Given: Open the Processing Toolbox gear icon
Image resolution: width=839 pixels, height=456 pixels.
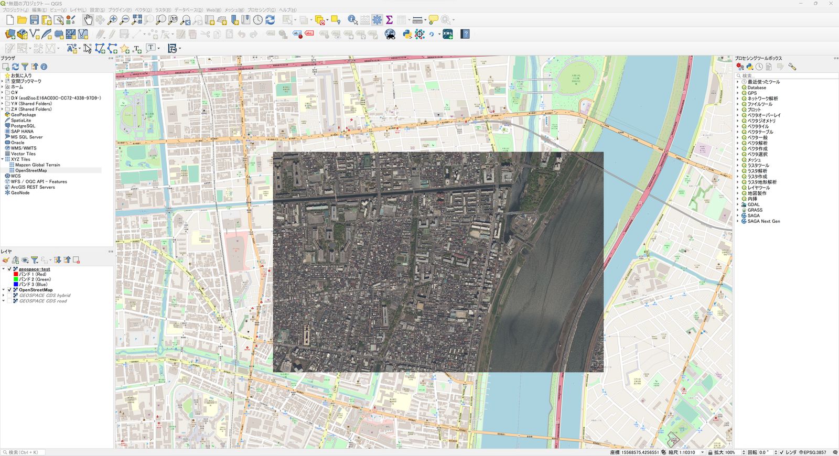Looking at the screenshot, I should coord(377,20).
